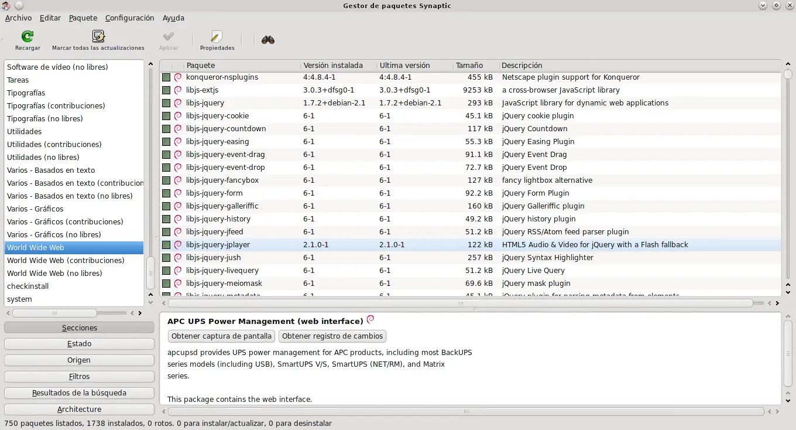Click Debian swirl icon beside libjs-jquery-easing
The width and height of the screenshot is (796, 430).
[x=178, y=141]
